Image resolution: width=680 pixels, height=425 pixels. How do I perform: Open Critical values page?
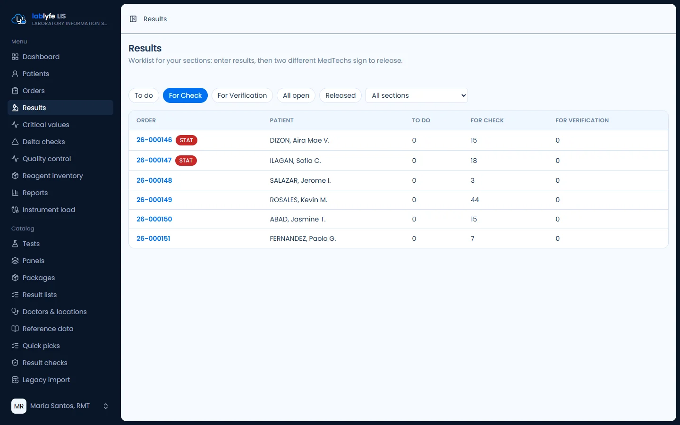[x=60, y=125]
